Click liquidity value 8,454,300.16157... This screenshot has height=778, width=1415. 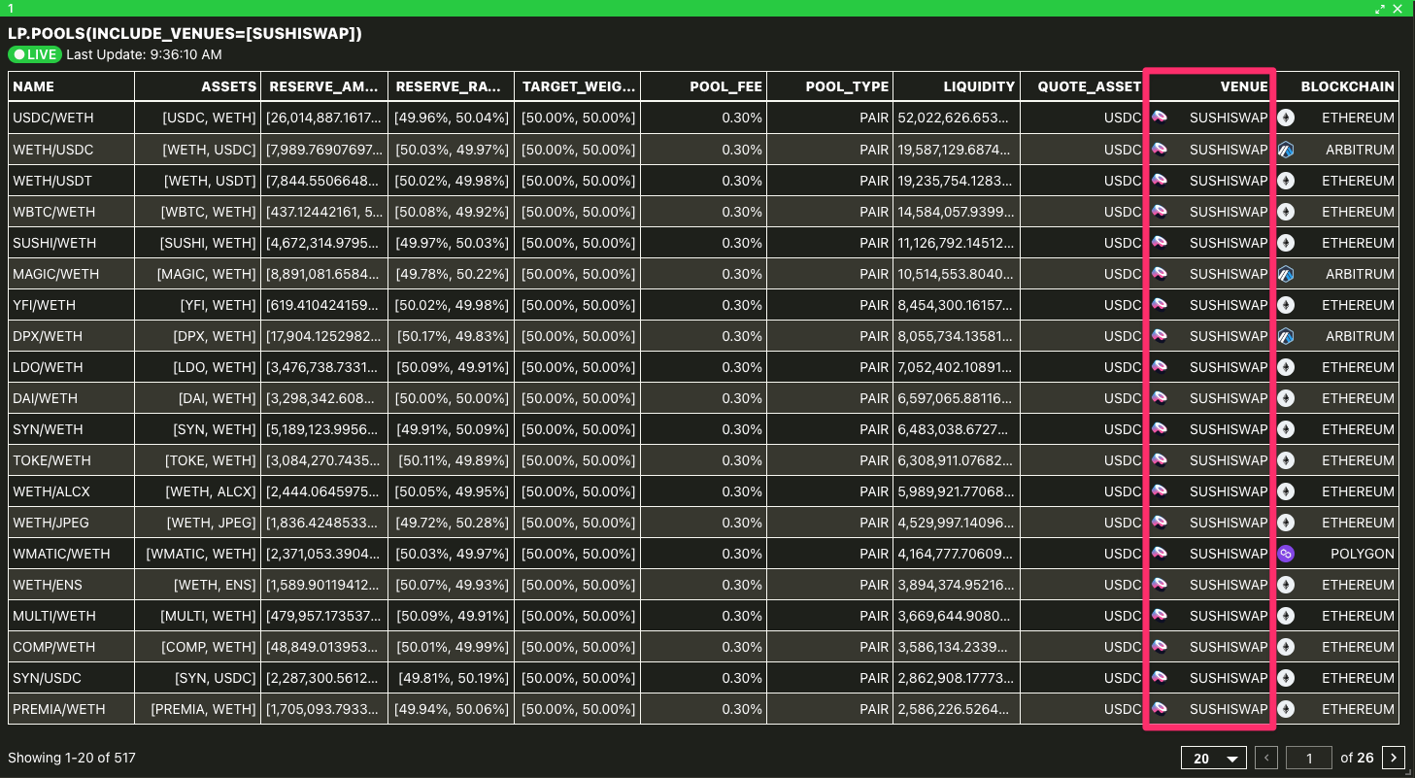(956, 305)
